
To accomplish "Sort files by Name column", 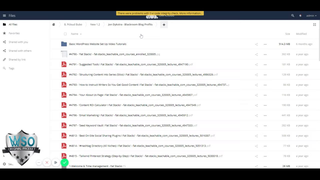I will point(74,34).
